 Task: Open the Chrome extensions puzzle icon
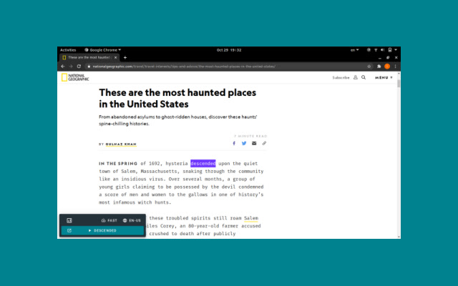(x=379, y=66)
